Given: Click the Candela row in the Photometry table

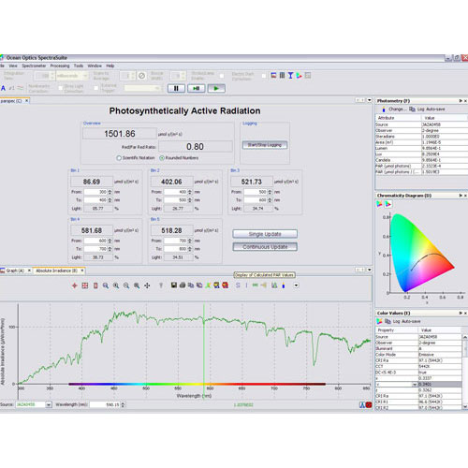Looking at the screenshot, I should (x=421, y=160).
